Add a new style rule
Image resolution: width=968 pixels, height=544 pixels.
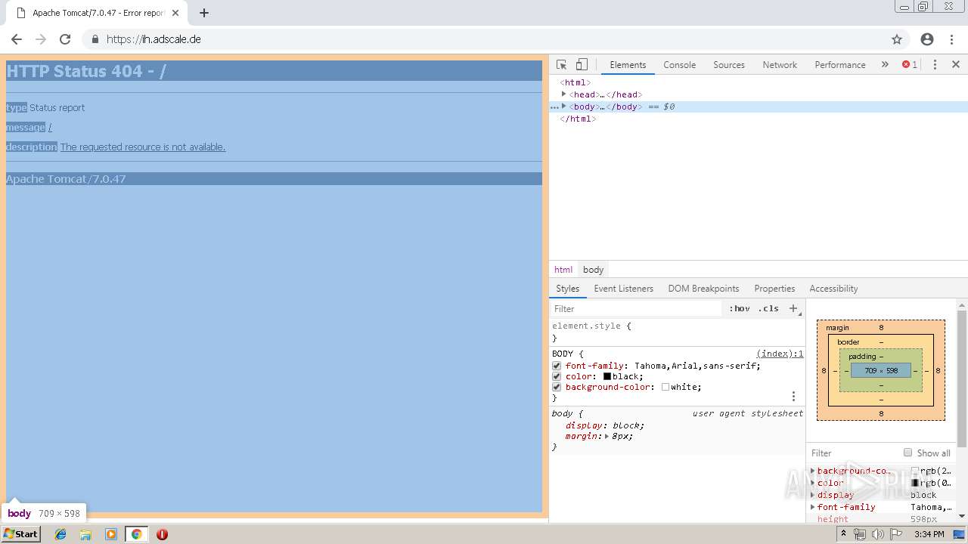(x=793, y=308)
